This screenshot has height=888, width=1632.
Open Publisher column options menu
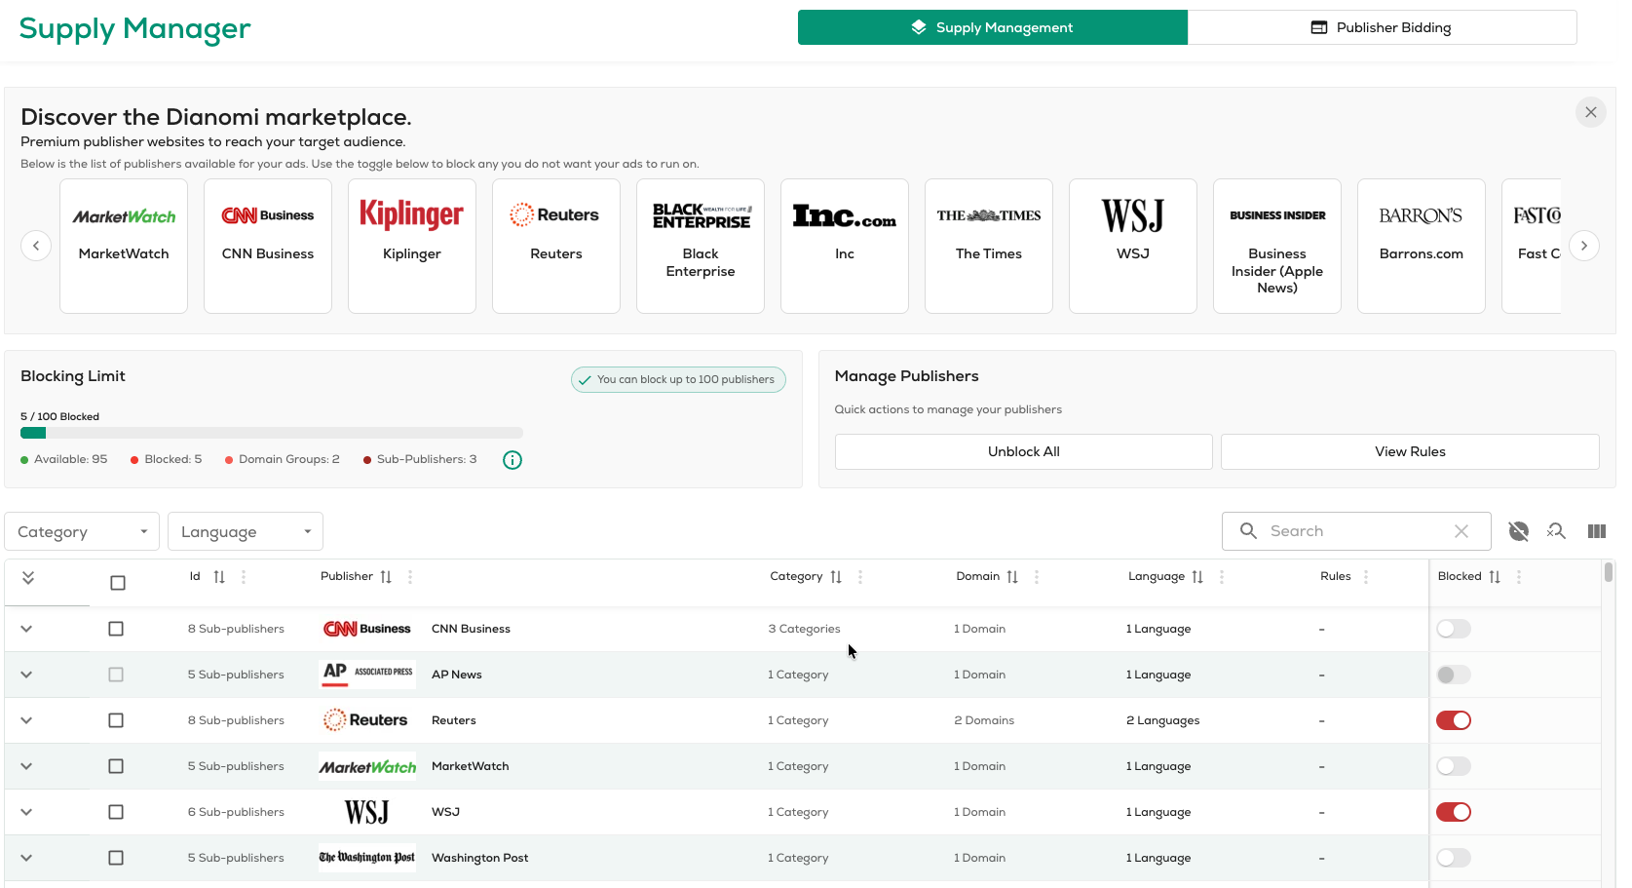pos(410,577)
